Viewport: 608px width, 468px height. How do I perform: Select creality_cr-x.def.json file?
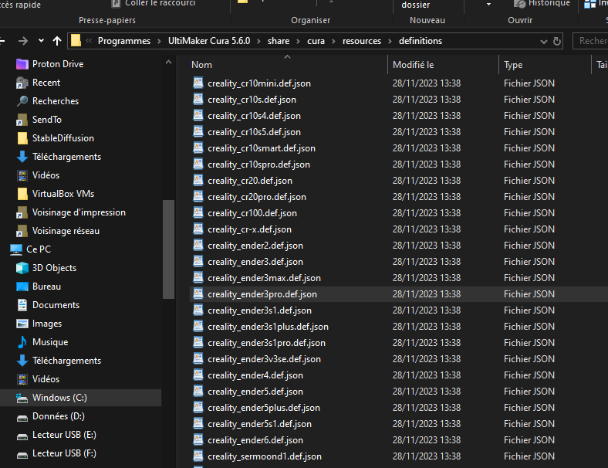click(x=249, y=229)
